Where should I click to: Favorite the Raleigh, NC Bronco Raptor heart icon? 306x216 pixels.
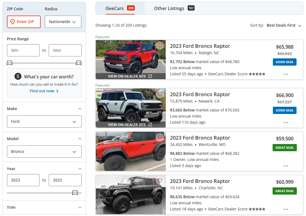pos(160,46)
